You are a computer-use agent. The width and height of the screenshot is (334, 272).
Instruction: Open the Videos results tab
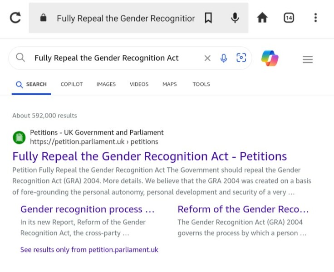tap(139, 84)
